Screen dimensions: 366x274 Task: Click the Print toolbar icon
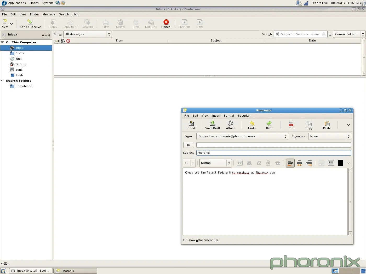tap(106, 22)
